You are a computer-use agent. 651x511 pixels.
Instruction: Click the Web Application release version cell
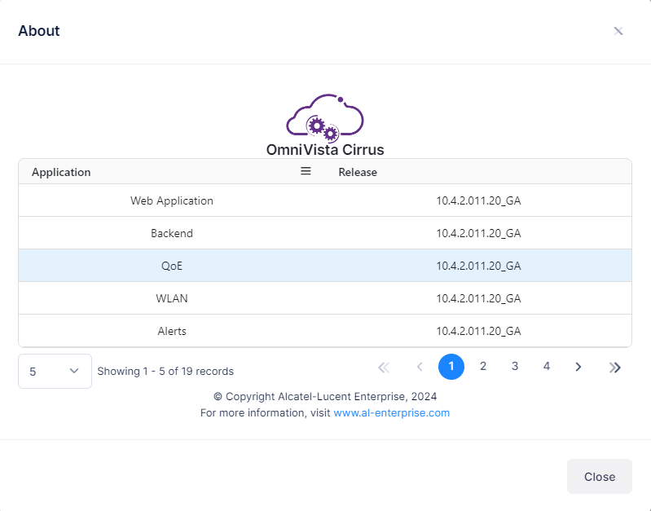[x=478, y=200]
